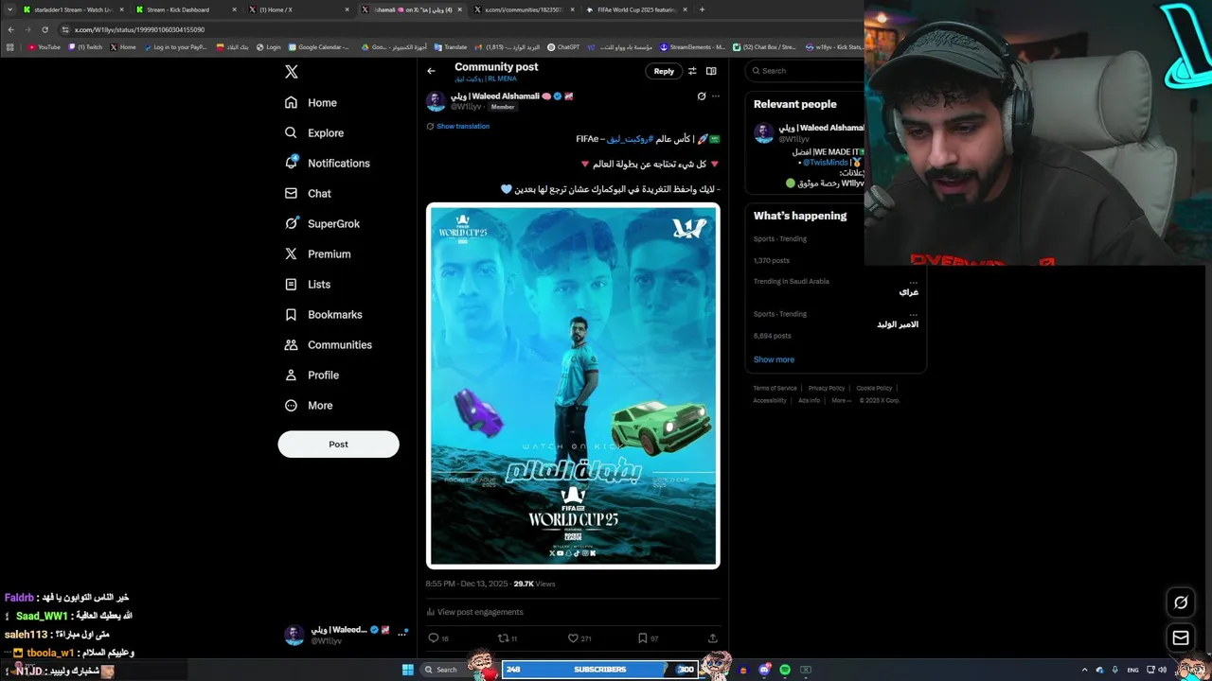
Task: Open Notifications in the sidebar
Action: [327, 163]
